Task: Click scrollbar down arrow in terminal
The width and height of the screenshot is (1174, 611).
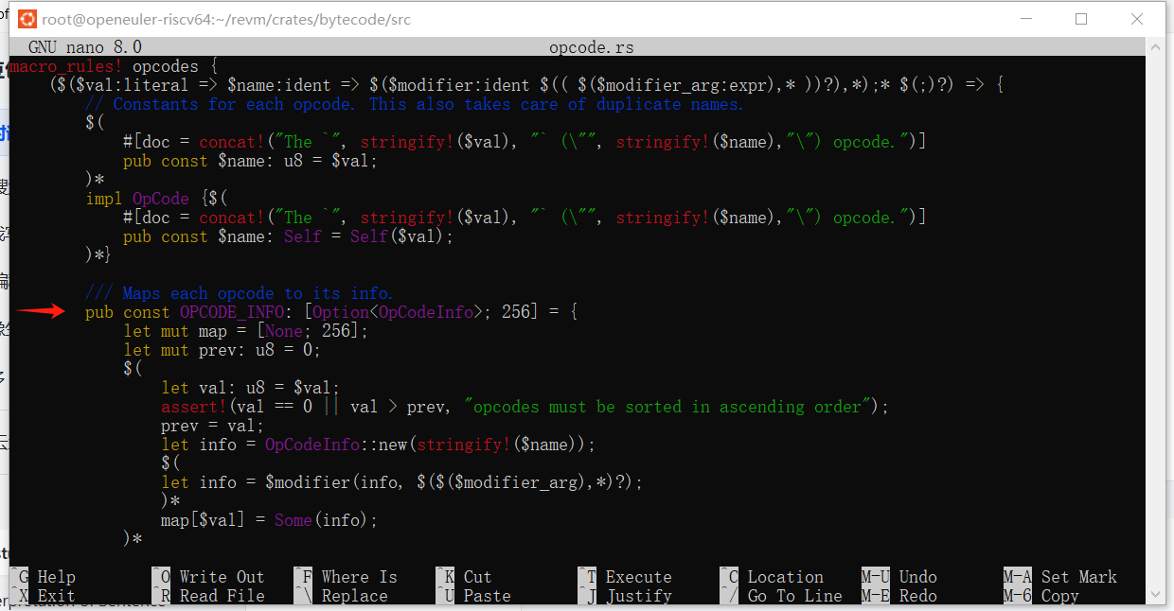Action: [1155, 596]
